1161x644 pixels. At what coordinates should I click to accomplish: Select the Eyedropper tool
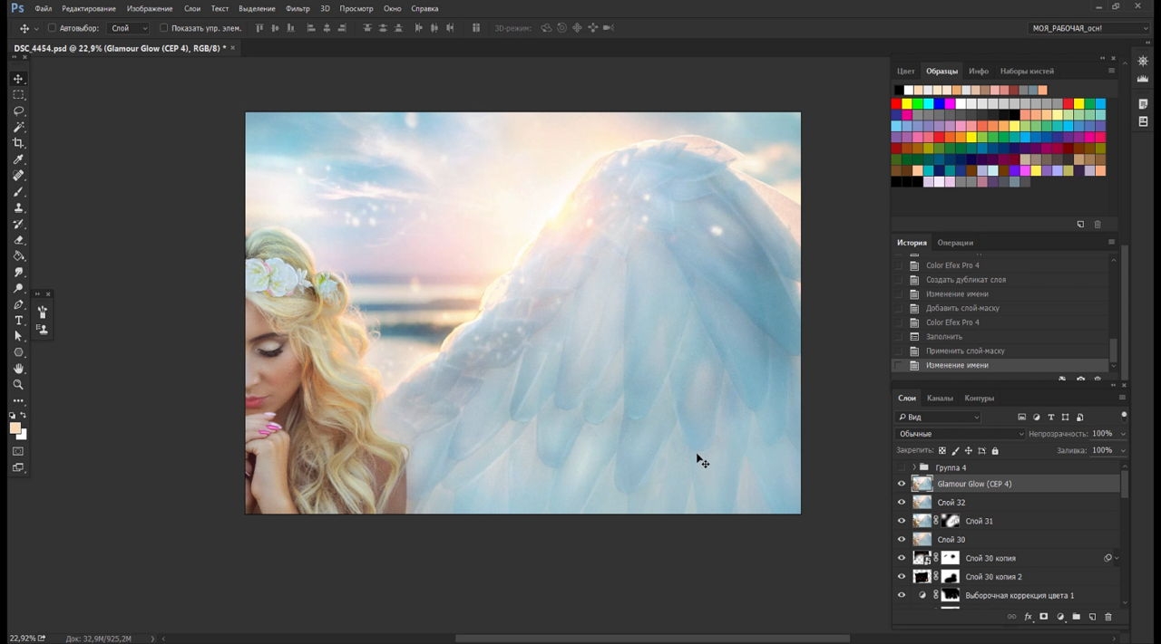coord(18,159)
